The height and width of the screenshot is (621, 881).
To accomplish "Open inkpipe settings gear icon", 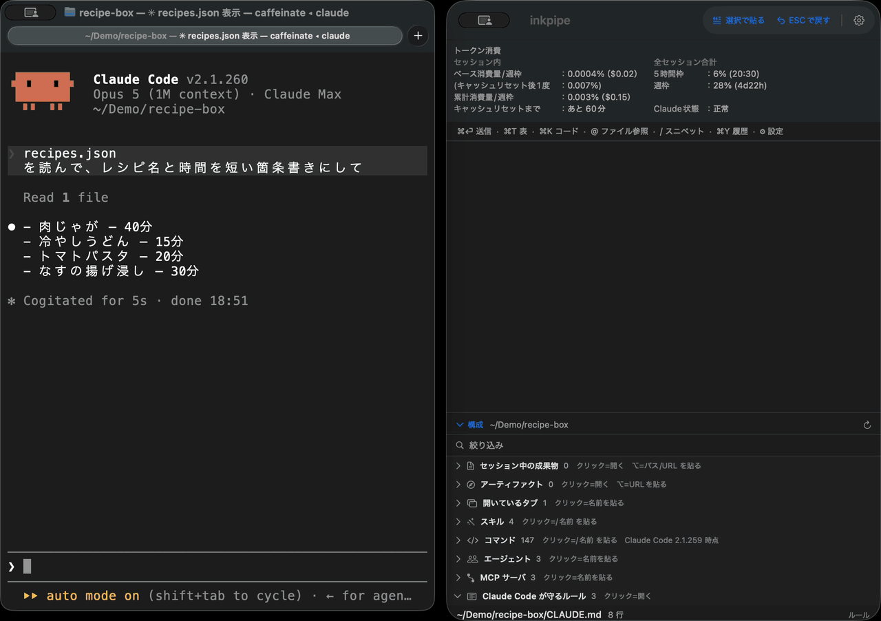I will click(x=858, y=21).
